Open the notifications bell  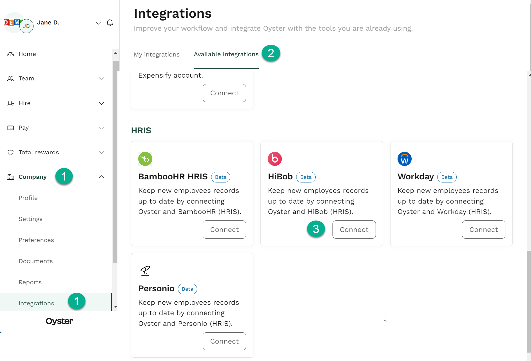(110, 23)
